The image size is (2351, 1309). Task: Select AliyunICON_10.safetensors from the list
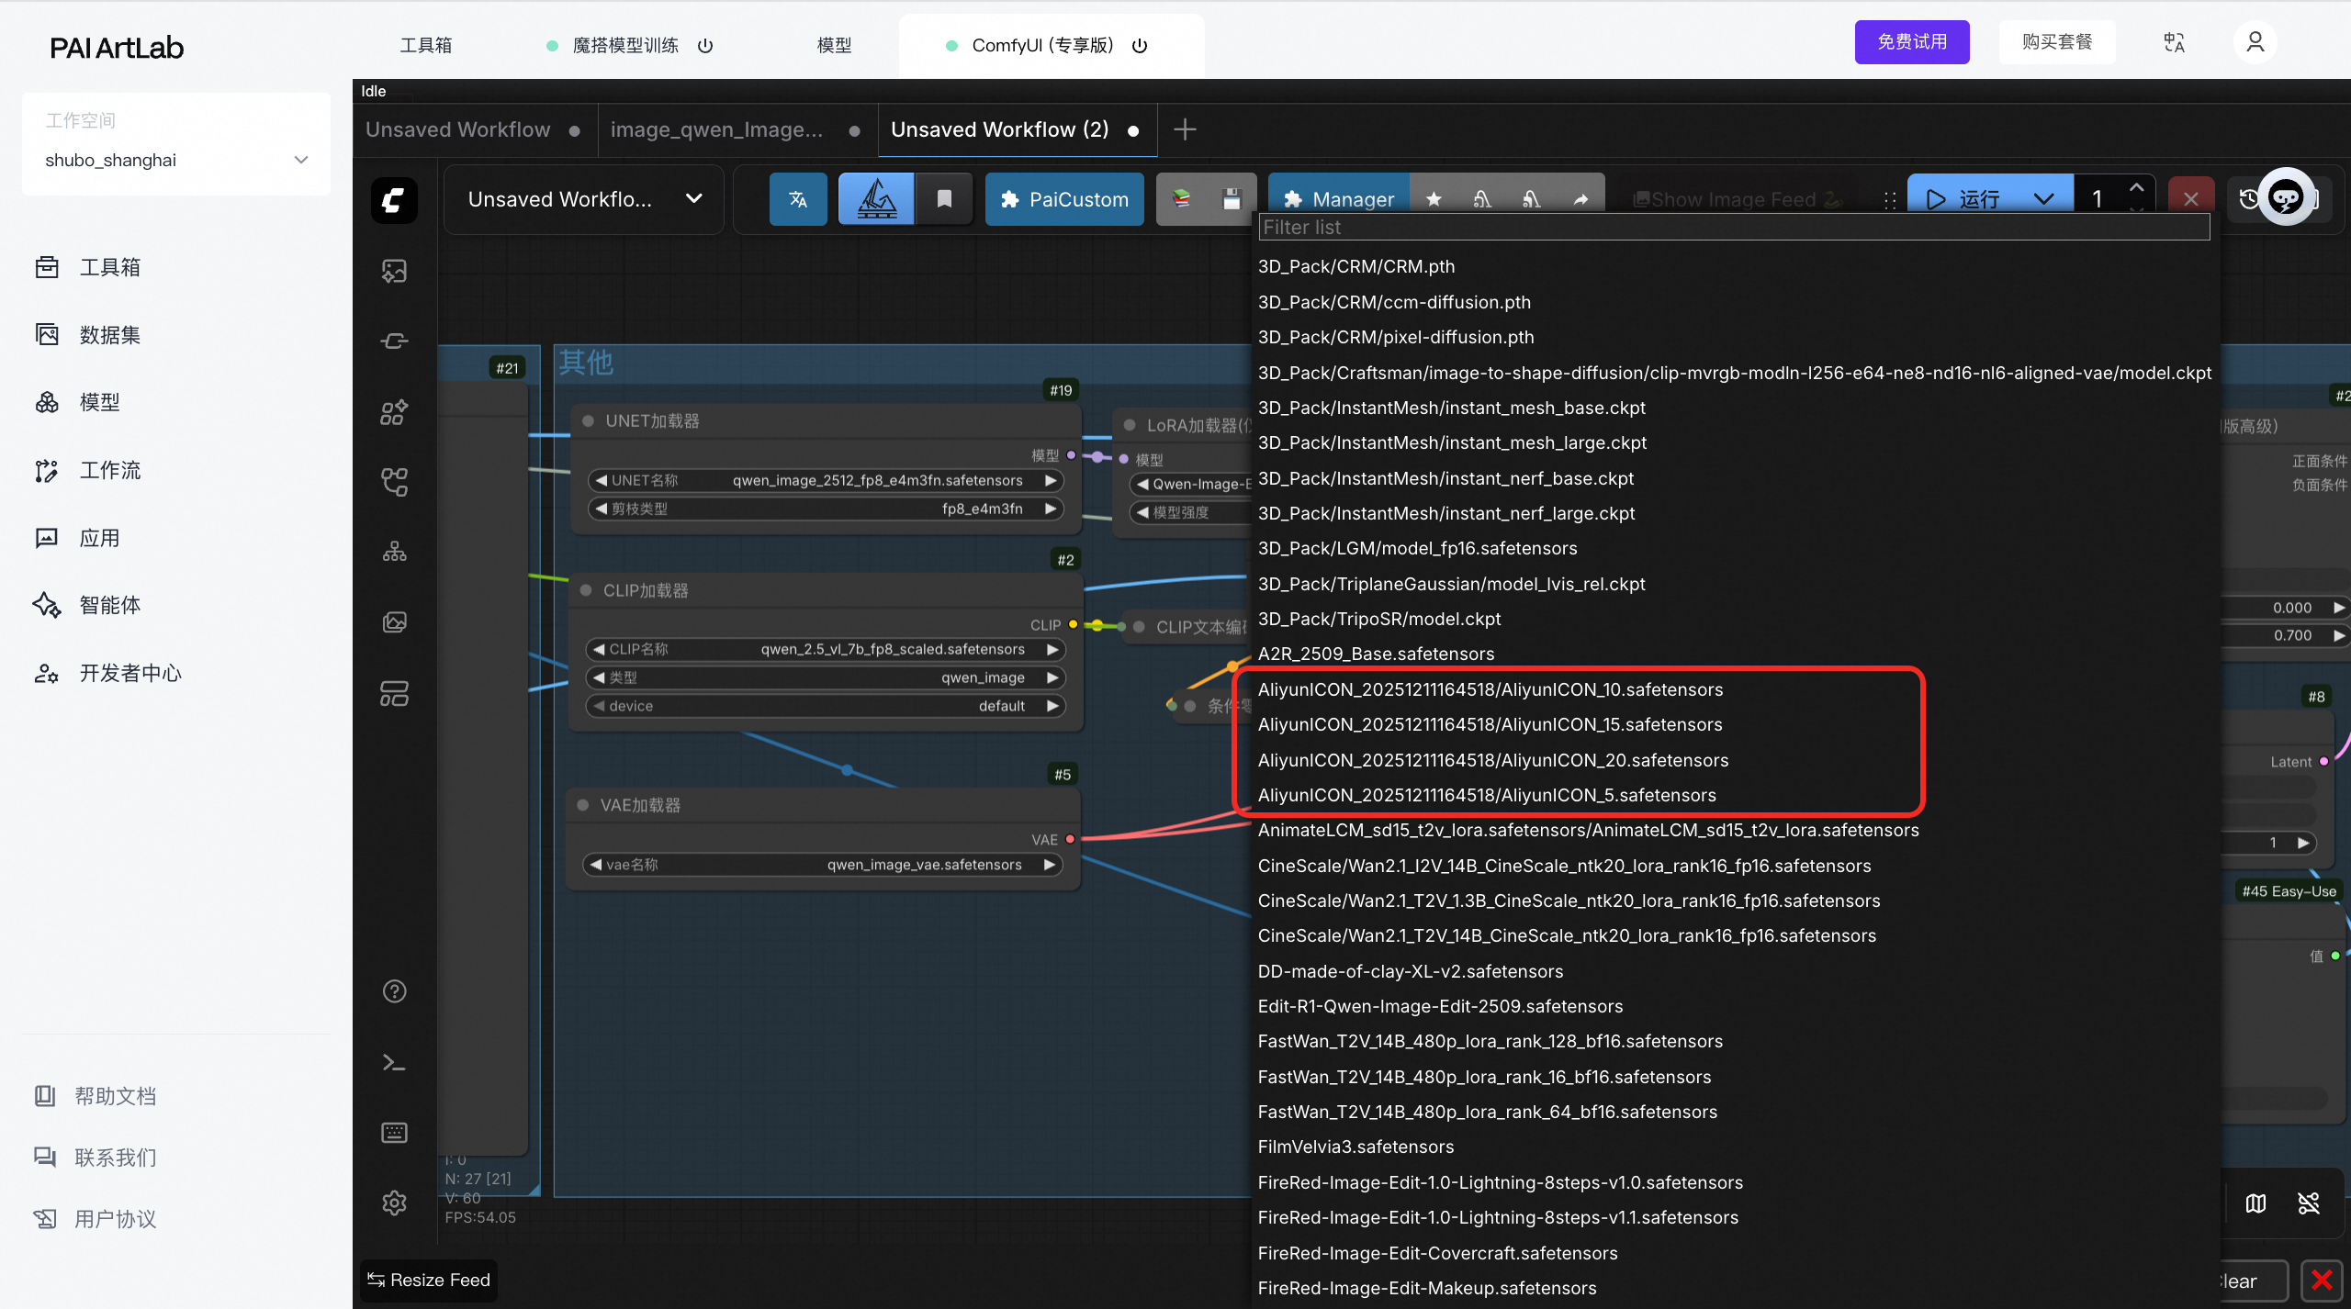click(x=1490, y=689)
